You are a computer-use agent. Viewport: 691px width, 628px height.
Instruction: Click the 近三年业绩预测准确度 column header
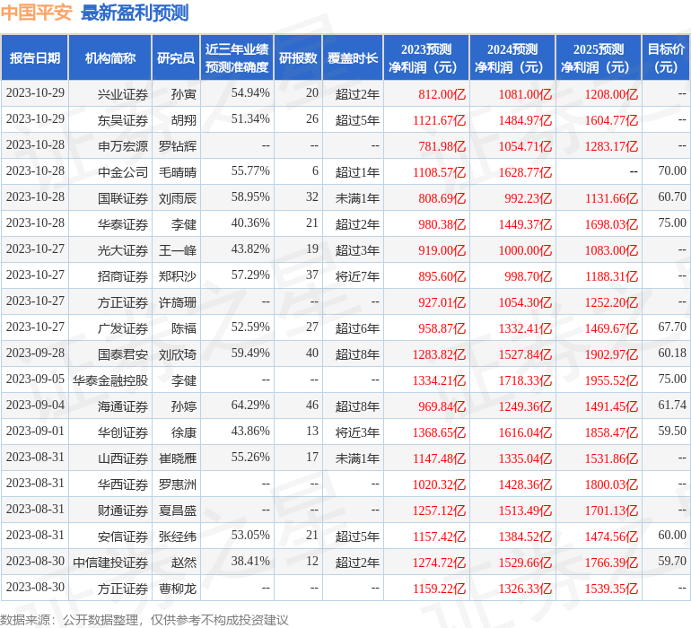click(237, 58)
